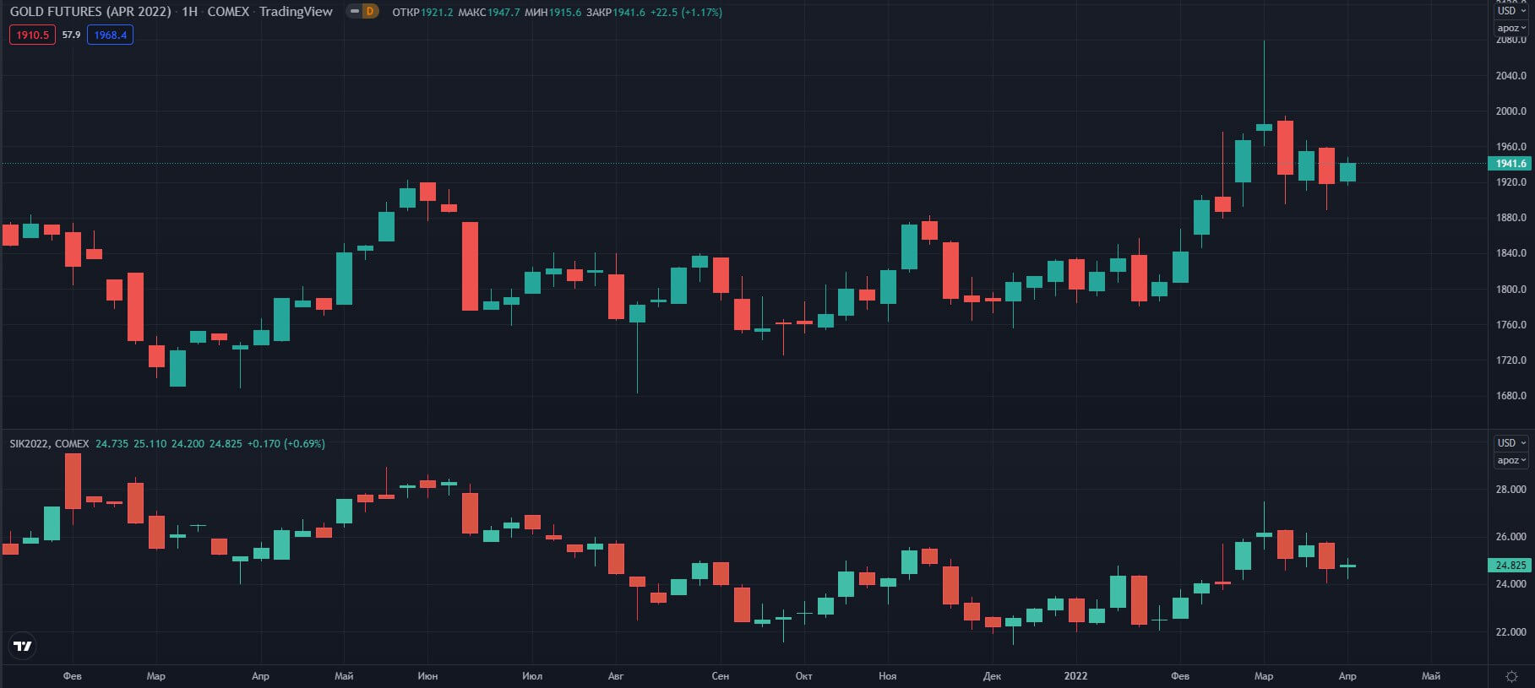
Task: Click the SIK2022, COMEX symbol label
Action: 49,443
